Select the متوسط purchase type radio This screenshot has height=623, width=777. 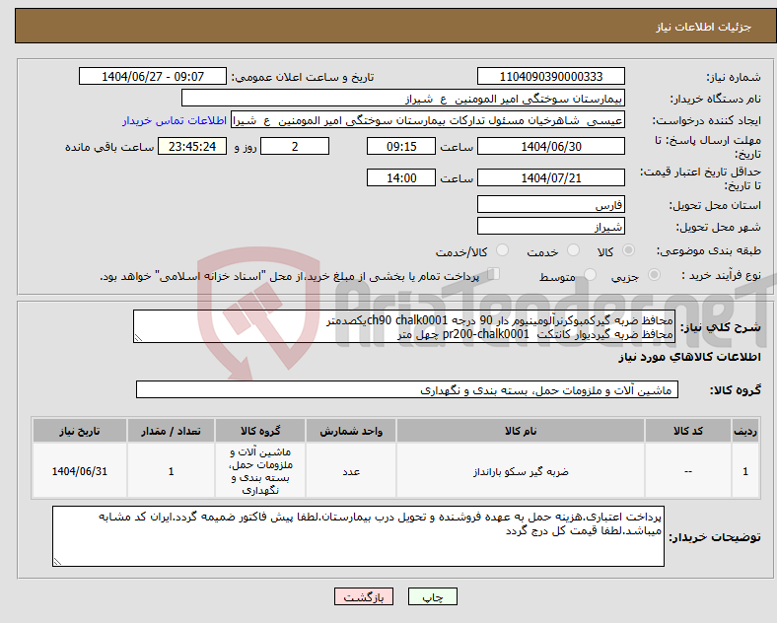tap(590, 275)
